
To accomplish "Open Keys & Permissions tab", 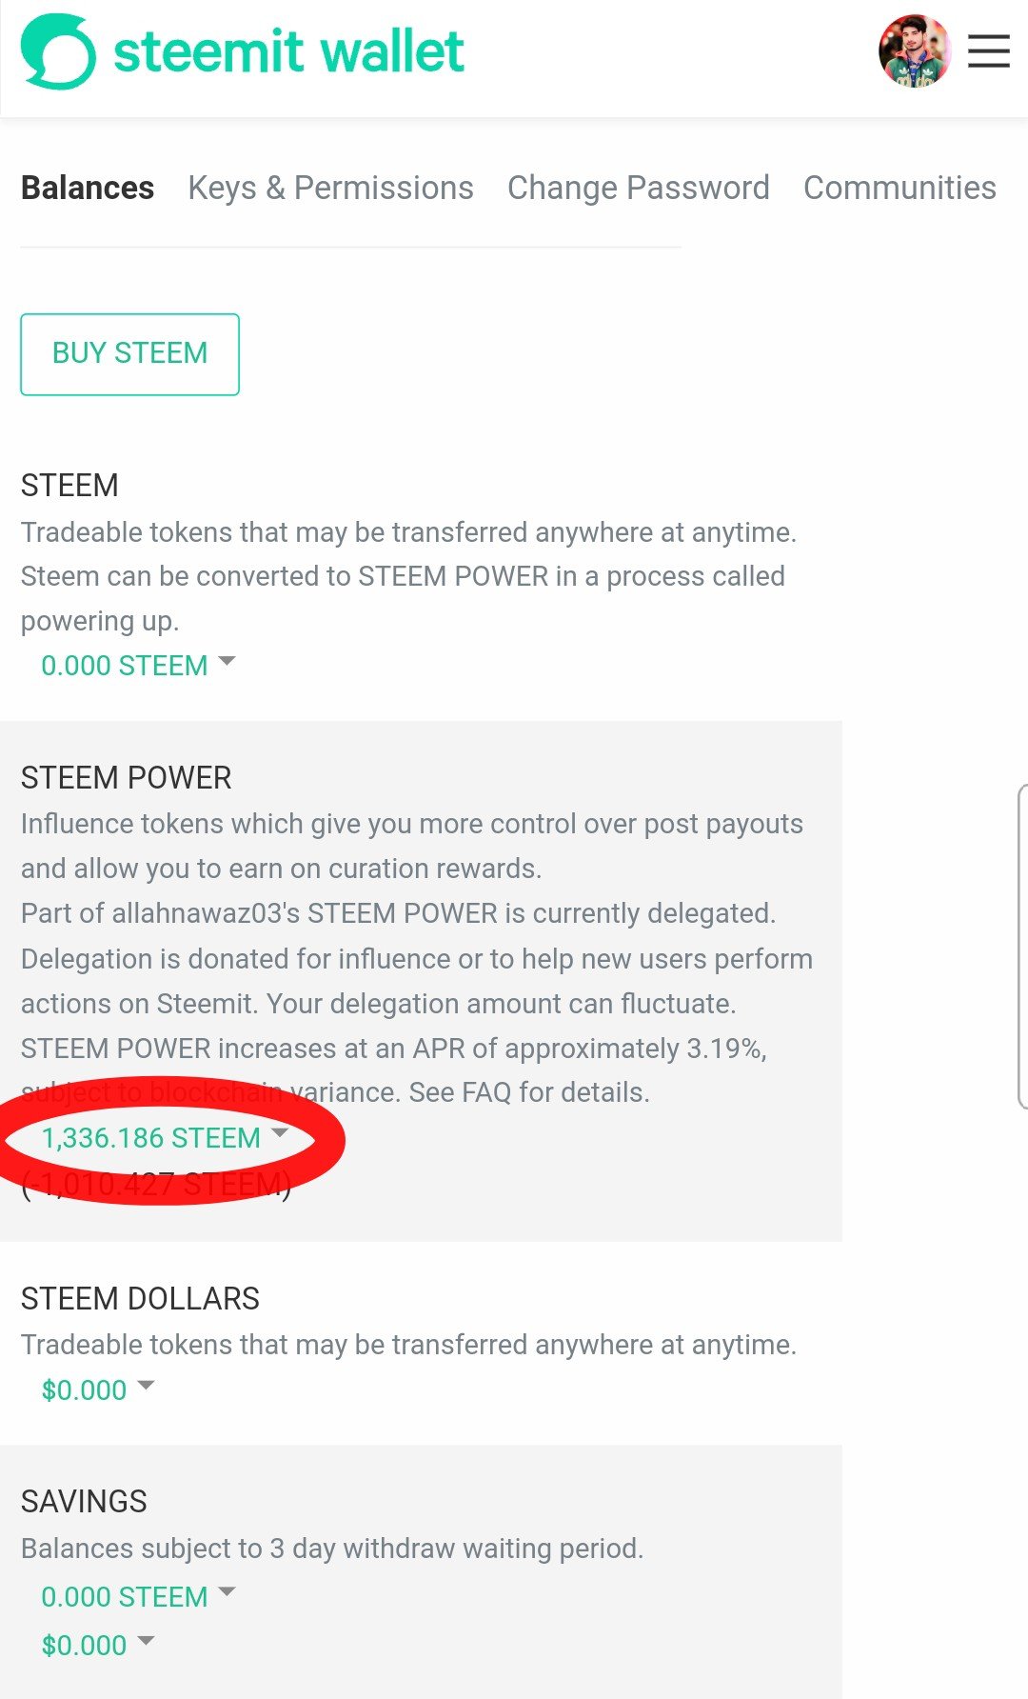I will pyautogui.click(x=330, y=188).
